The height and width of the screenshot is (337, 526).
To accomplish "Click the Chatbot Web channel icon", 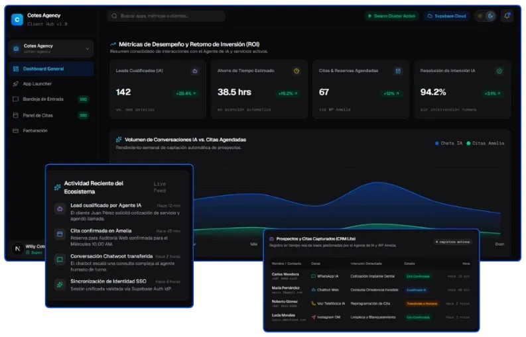I will (313, 290).
